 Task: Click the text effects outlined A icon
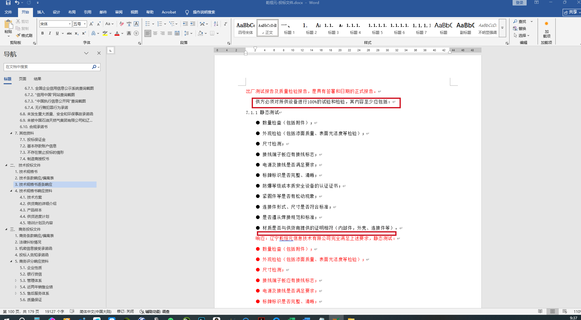pyautogui.click(x=93, y=33)
